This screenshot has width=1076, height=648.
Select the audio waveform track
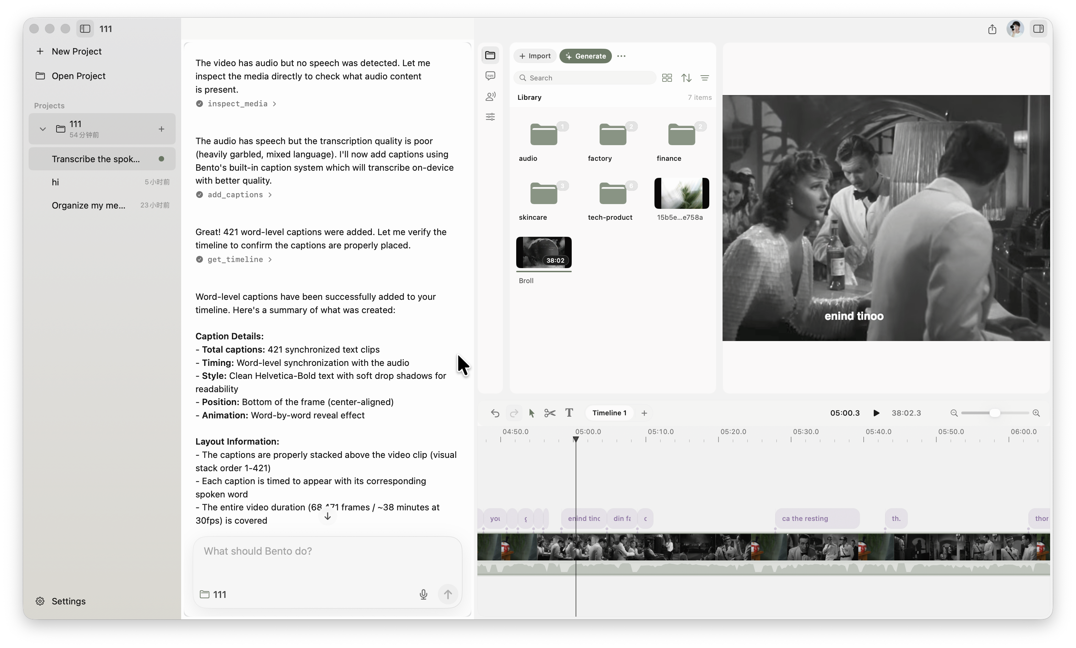coord(763,568)
